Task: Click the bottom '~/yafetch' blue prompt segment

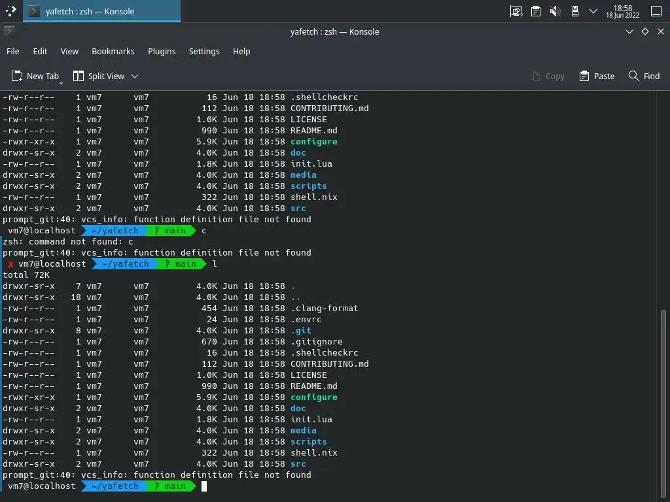Action: pyautogui.click(x=115, y=486)
